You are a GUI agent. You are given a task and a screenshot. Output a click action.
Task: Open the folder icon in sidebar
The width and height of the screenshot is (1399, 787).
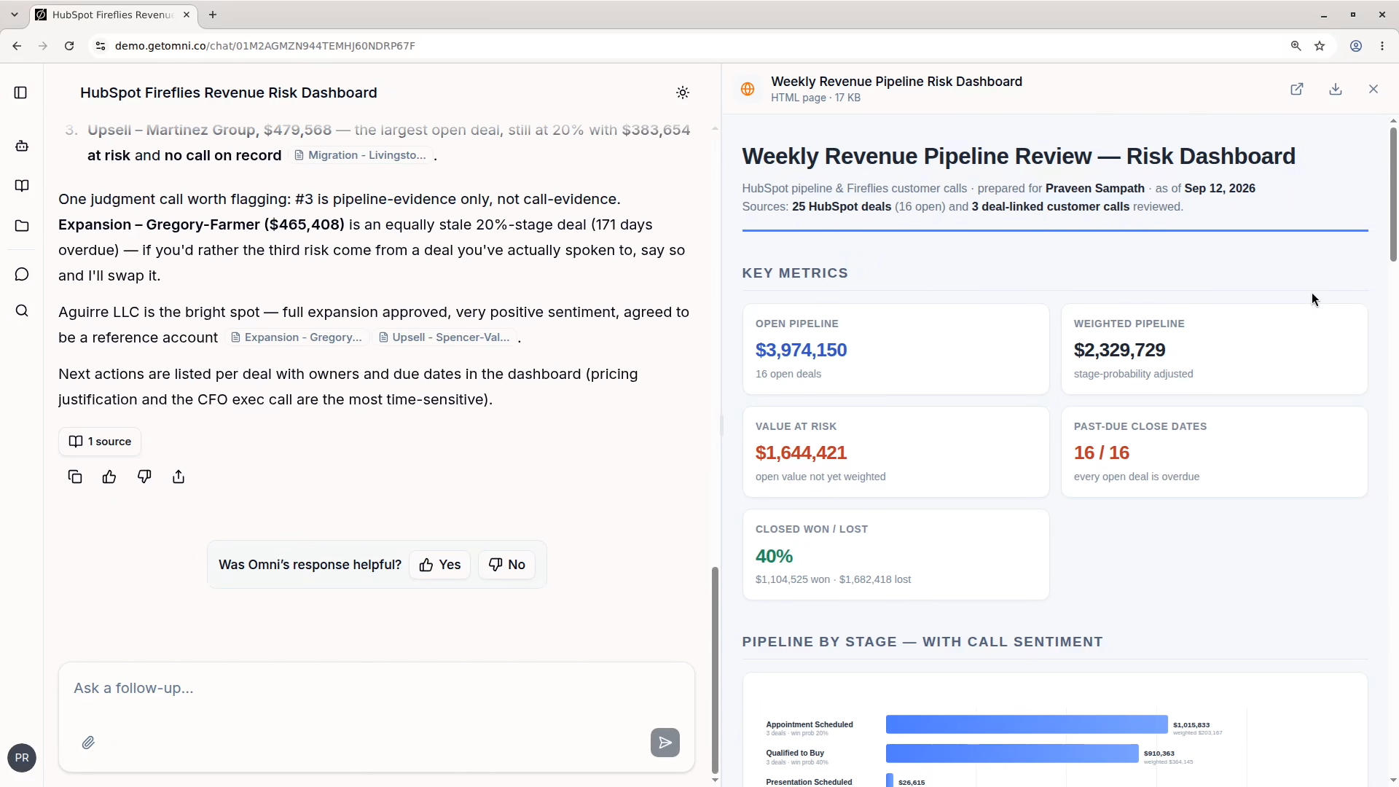[x=22, y=226]
